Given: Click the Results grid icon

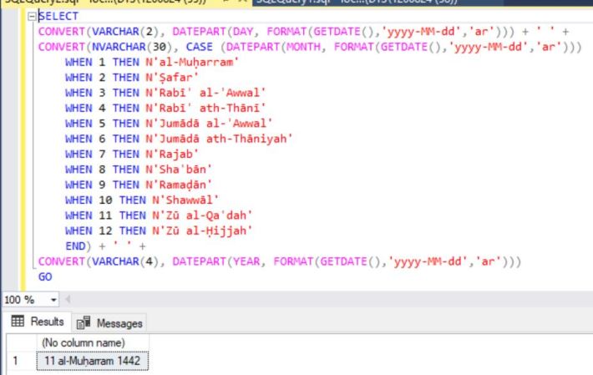Looking at the screenshot, I should (16, 322).
